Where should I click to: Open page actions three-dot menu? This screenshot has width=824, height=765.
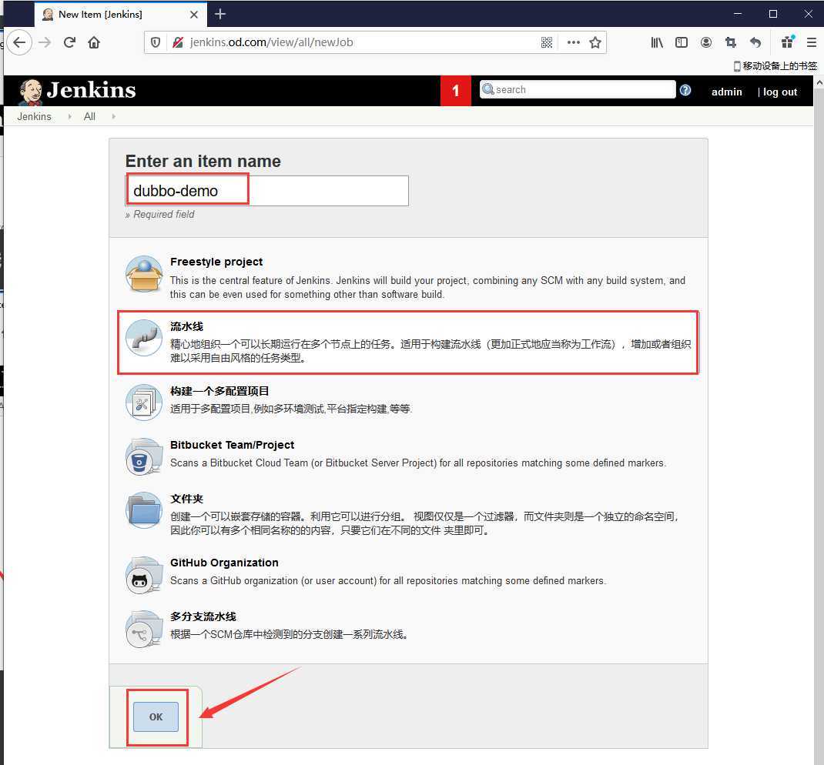(573, 42)
